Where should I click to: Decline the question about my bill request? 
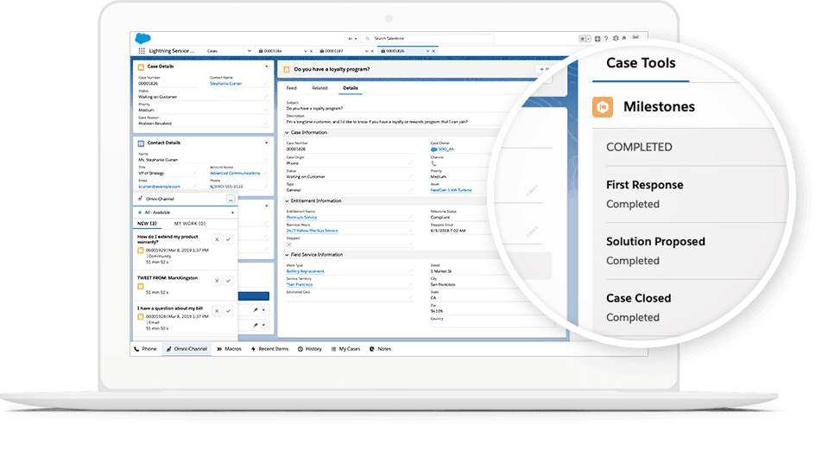(x=217, y=311)
